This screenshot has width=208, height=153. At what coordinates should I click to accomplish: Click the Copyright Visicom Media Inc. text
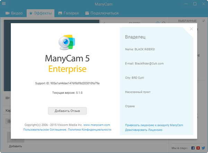point(53,125)
